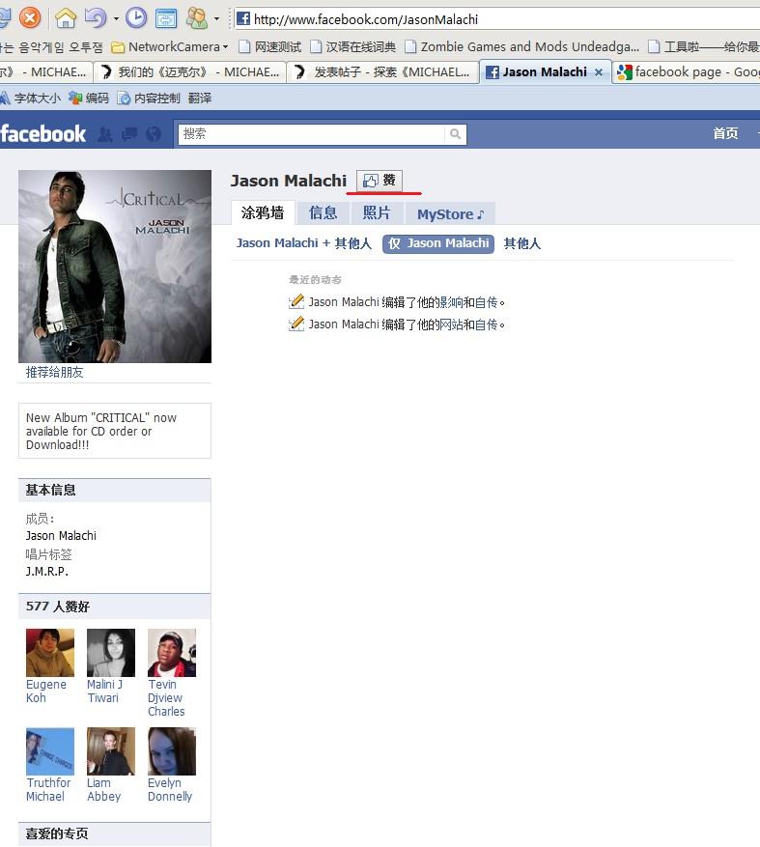Click the Facebook 搜索 search field
The width and height of the screenshot is (760, 847).
coord(312,134)
